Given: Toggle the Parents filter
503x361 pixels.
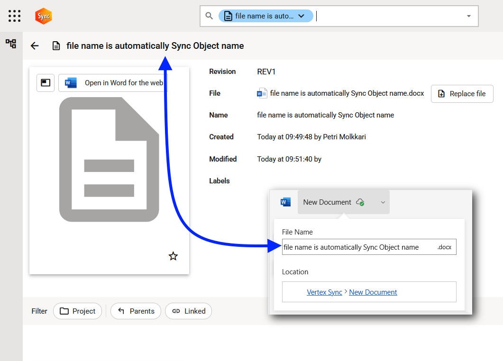Looking at the screenshot, I should pyautogui.click(x=136, y=311).
